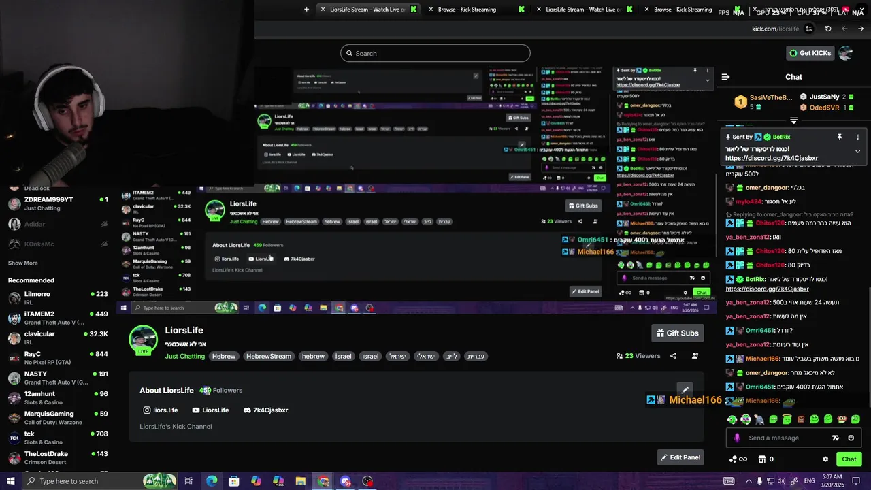Open Lilmorro recommended channel
Screen dimensions: 871x490
coord(58,298)
